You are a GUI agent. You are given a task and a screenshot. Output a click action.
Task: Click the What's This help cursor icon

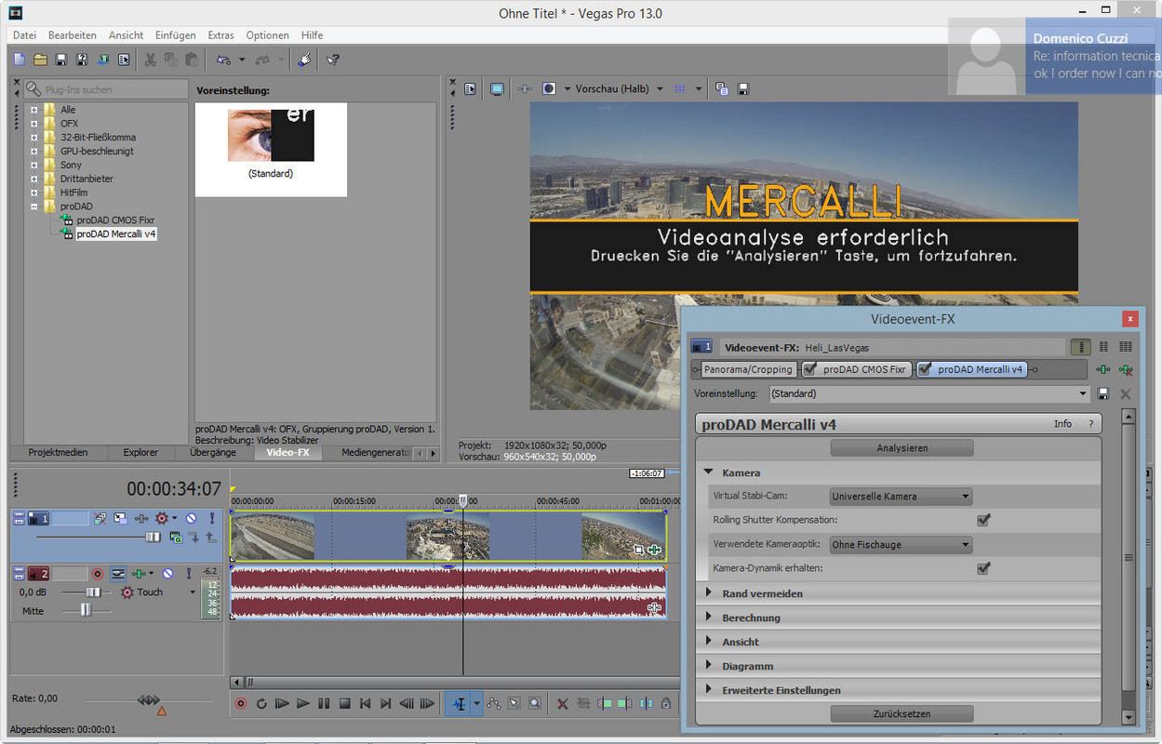(332, 60)
